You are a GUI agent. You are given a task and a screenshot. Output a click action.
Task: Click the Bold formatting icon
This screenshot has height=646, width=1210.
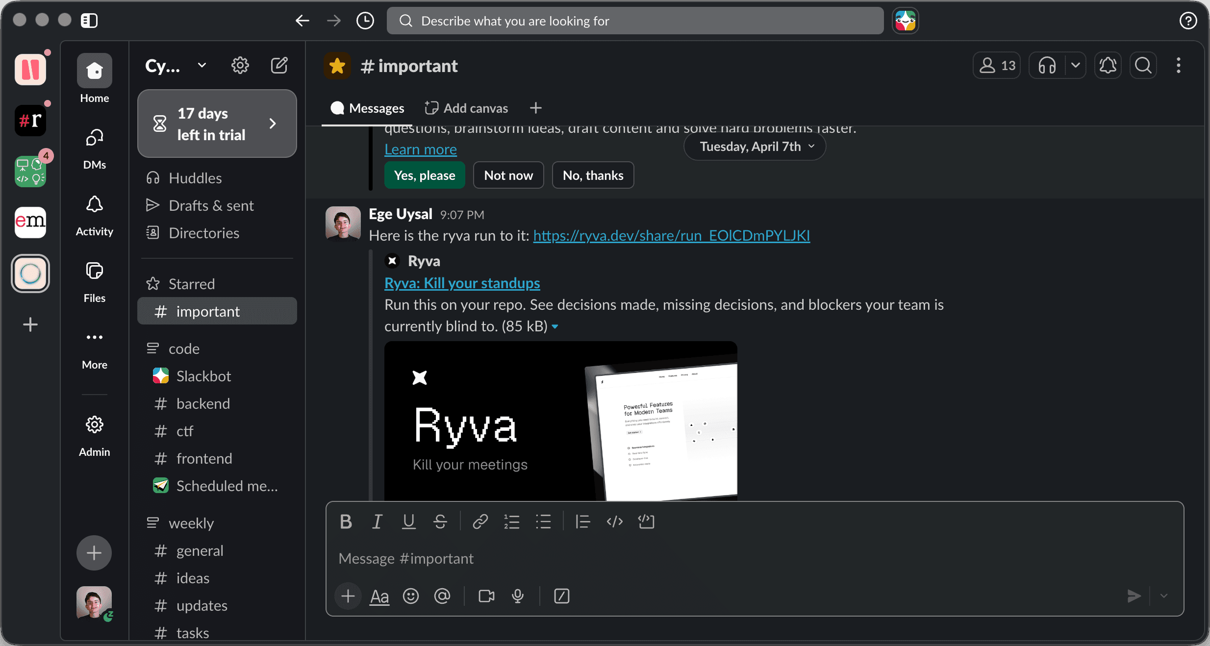click(346, 522)
